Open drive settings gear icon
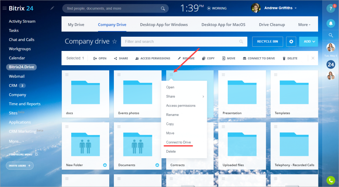This screenshot has width=339, height=187. (x=291, y=41)
